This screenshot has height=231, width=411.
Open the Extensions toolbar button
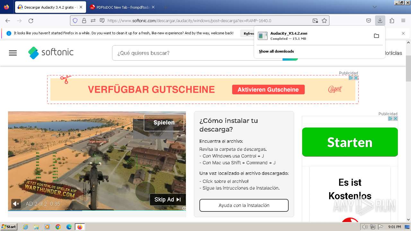click(x=392, y=21)
